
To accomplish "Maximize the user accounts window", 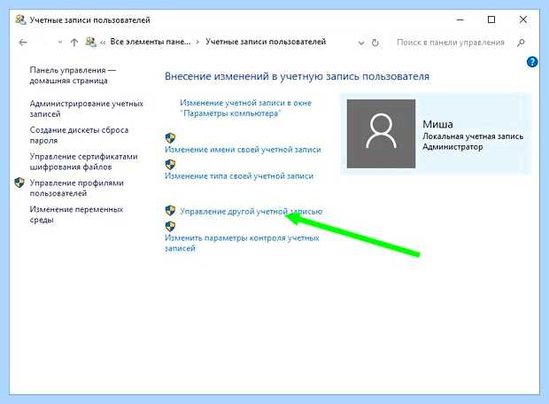I will click(x=491, y=19).
